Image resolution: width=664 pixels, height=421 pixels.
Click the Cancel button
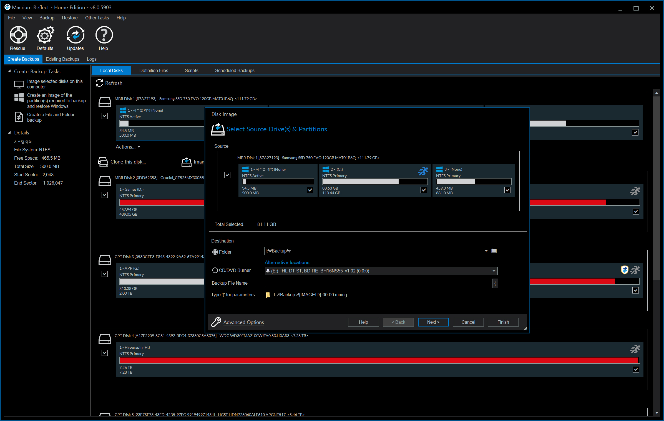[x=468, y=322]
